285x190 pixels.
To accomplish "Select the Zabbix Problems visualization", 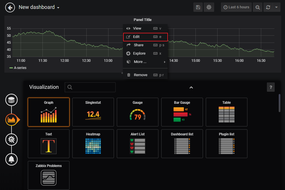I will pyautogui.click(x=49, y=175).
